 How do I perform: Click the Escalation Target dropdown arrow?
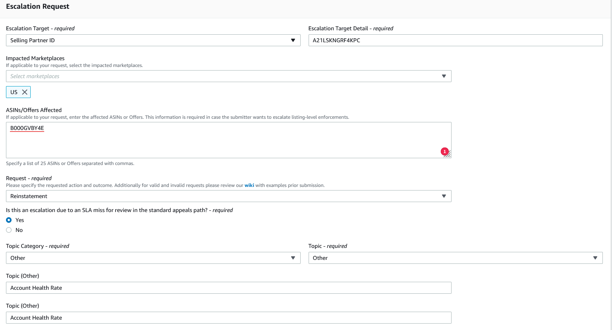click(x=293, y=40)
